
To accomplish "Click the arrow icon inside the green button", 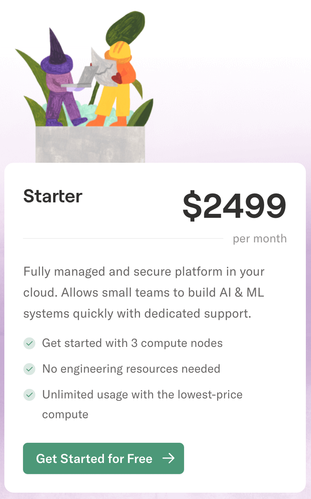I will [169, 458].
